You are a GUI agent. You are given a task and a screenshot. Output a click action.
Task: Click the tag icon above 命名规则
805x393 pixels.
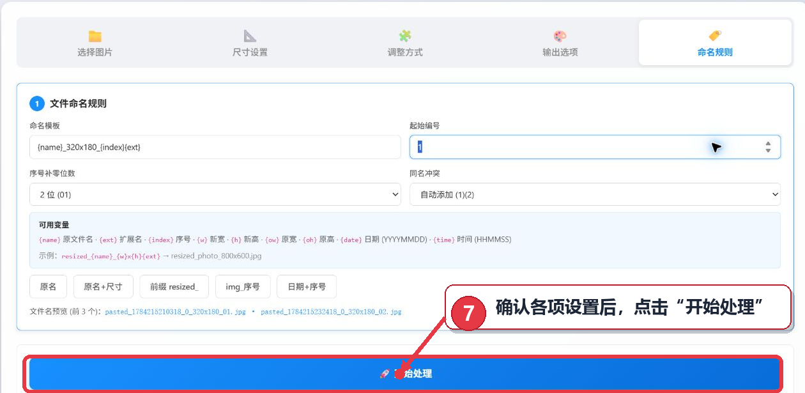pyautogui.click(x=715, y=36)
